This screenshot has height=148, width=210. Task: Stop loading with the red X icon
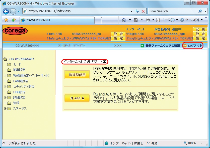coord(143,11)
